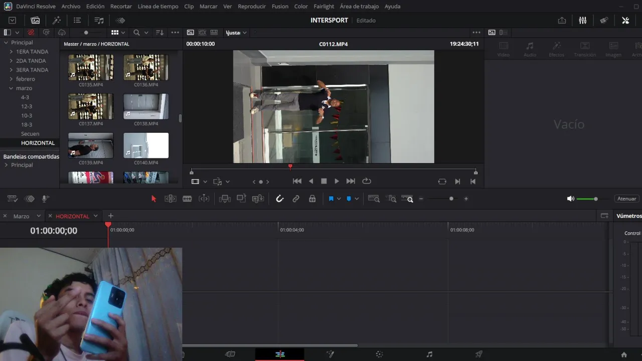Select the Trim edit mode tool

point(171,199)
